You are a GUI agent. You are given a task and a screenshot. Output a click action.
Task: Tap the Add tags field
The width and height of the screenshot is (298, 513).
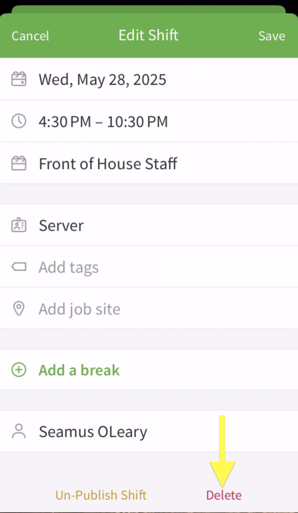click(149, 267)
